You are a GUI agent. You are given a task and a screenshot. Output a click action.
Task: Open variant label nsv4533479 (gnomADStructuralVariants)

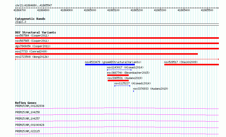[113, 62]
